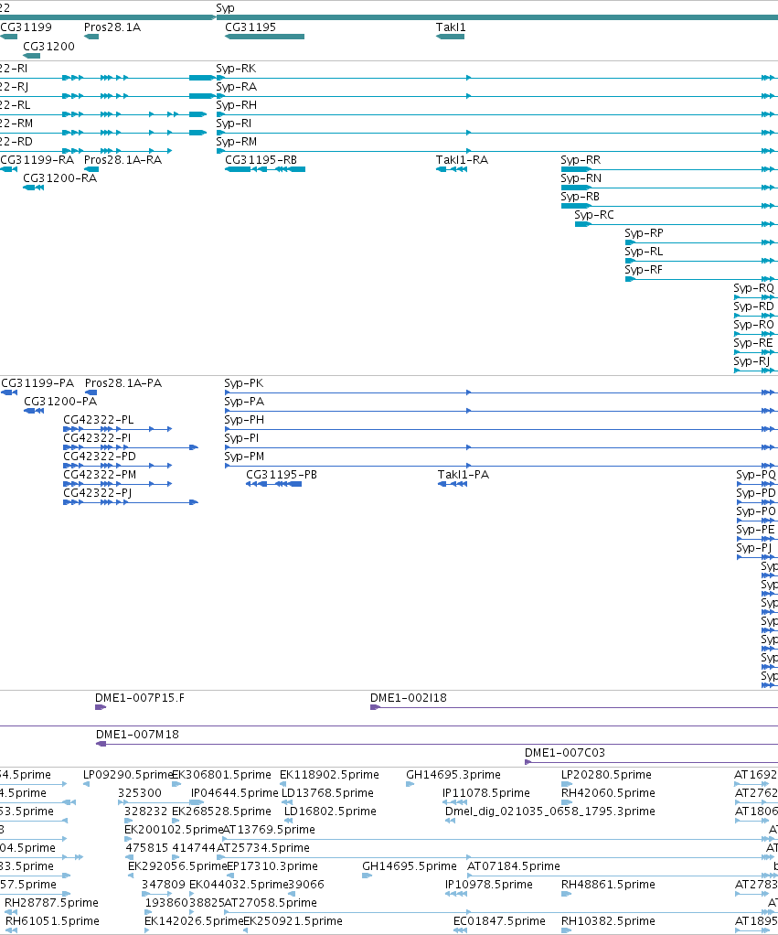Click the CG31195-PB protein label
The height and width of the screenshot is (935, 778).
282,475
